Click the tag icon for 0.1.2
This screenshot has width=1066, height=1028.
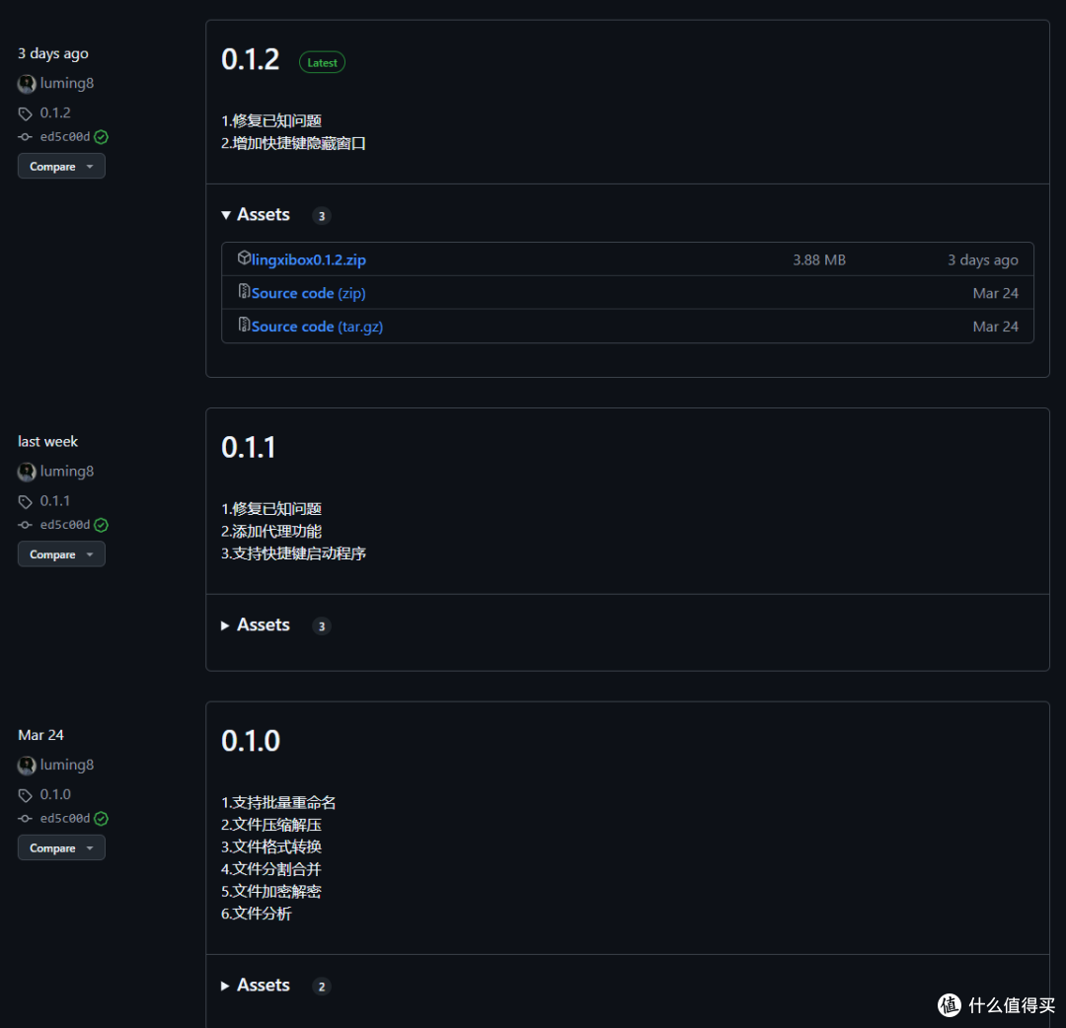pos(25,113)
